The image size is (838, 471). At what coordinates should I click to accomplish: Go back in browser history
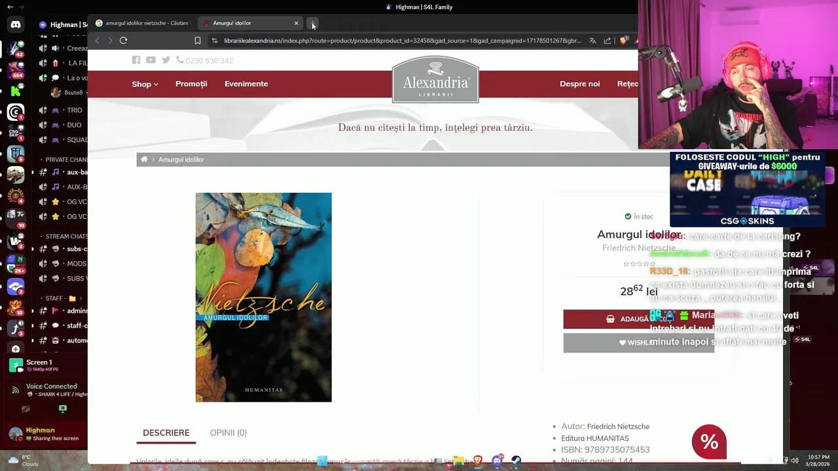point(98,41)
